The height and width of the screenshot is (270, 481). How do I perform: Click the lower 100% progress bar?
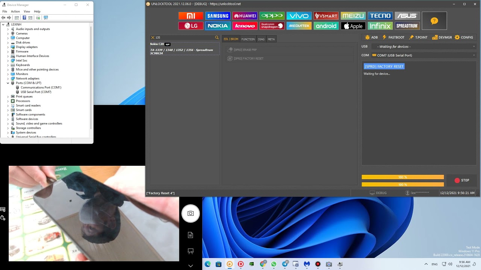(402, 184)
